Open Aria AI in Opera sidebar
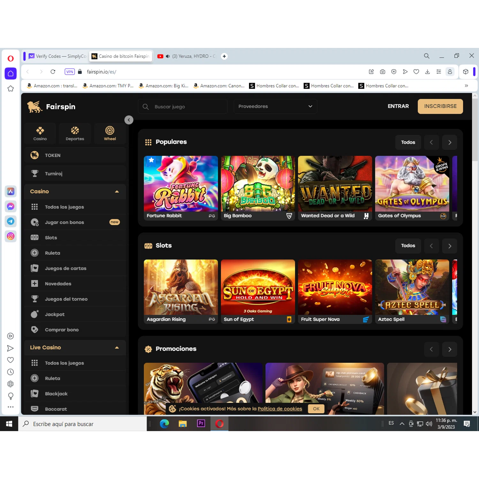Image resolution: width=479 pixels, height=479 pixels. [x=11, y=191]
